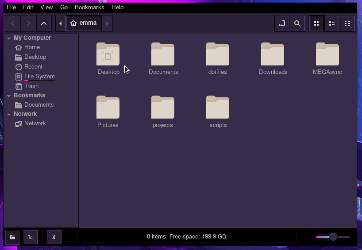Viewport: 362px width, 250px height.
Task: Go forward with the toolbar forward arrow
Action: tap(28, 23)
